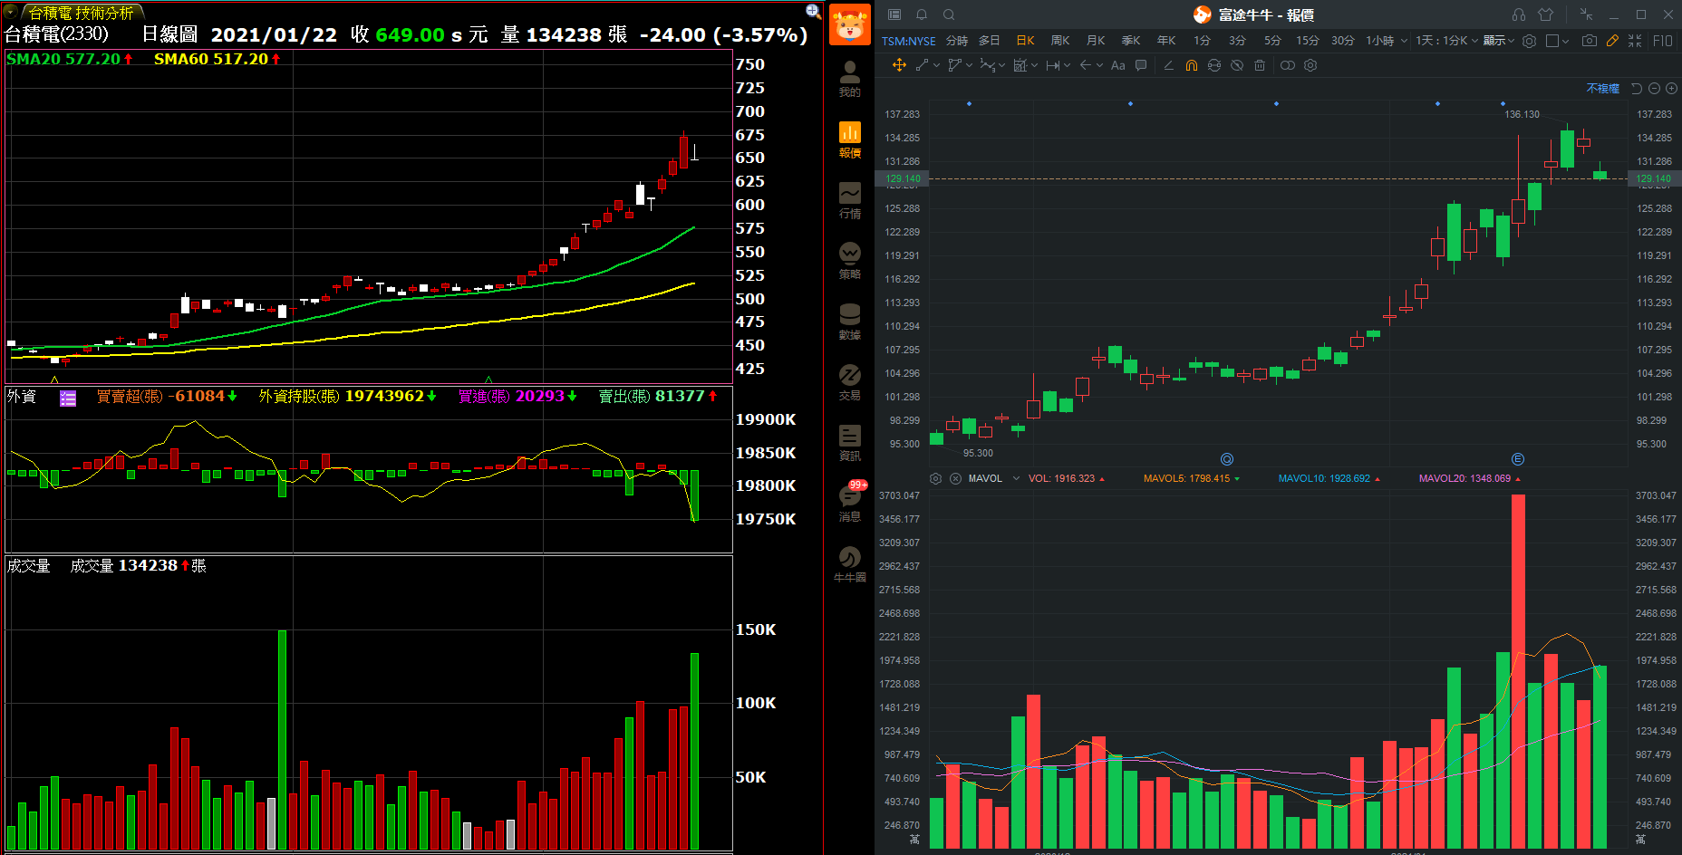Click the Futu bull mascot logo
This screenshot has width=1682, height=855.
tap(849, 24)
